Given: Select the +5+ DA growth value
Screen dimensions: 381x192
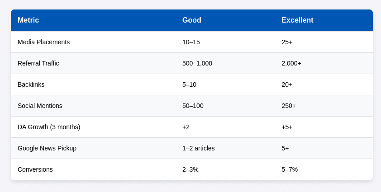Looking at the screenshot, I should click(287, 127).
